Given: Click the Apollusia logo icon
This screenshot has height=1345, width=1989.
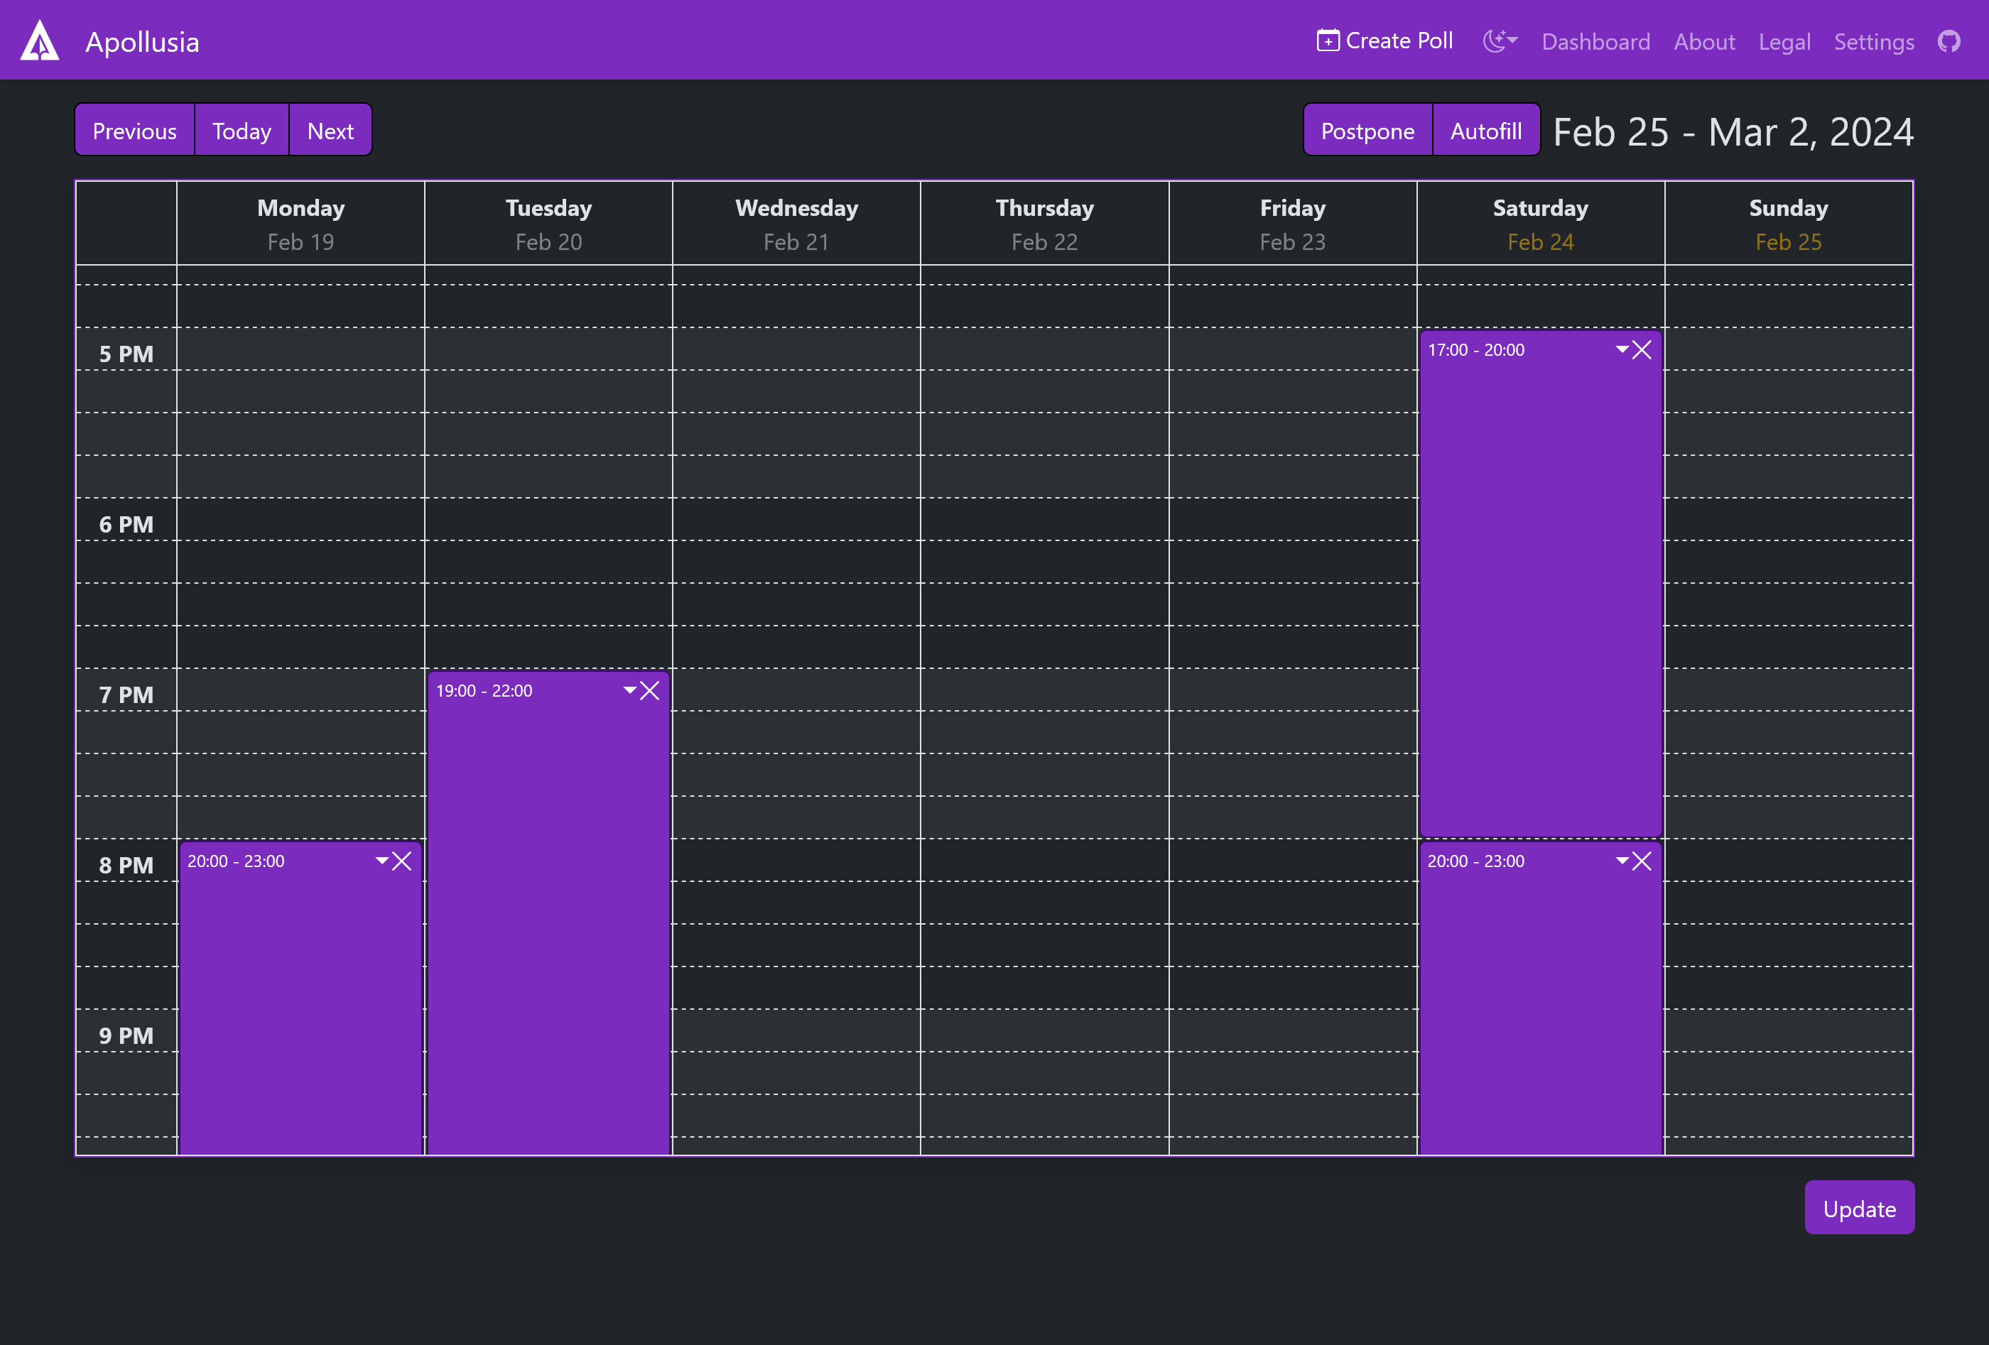Looking at the screenshot, I should (x=39, y=41).
